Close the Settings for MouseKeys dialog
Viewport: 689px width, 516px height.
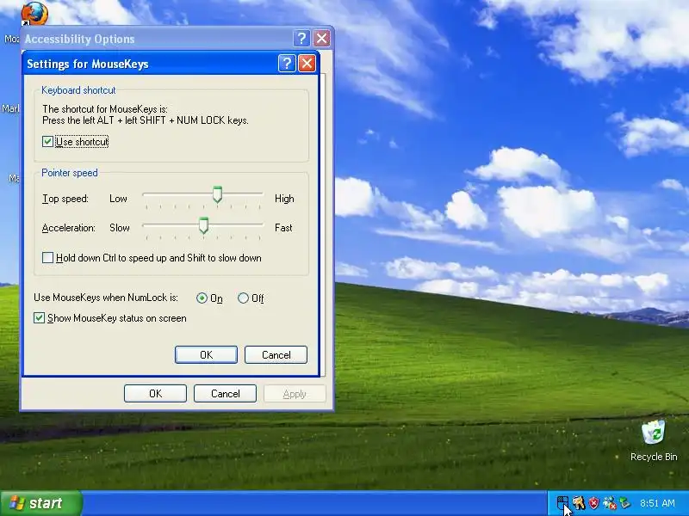click(x=307, y=64)
